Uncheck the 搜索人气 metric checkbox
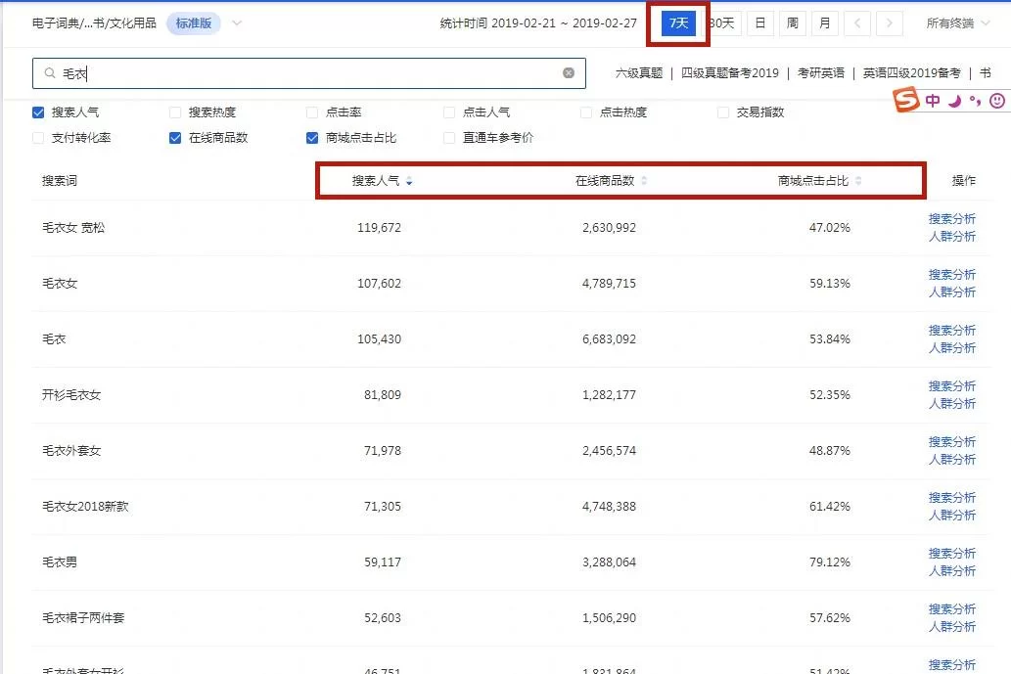This screenshot has height=674, width=1011. pos(37,112)
